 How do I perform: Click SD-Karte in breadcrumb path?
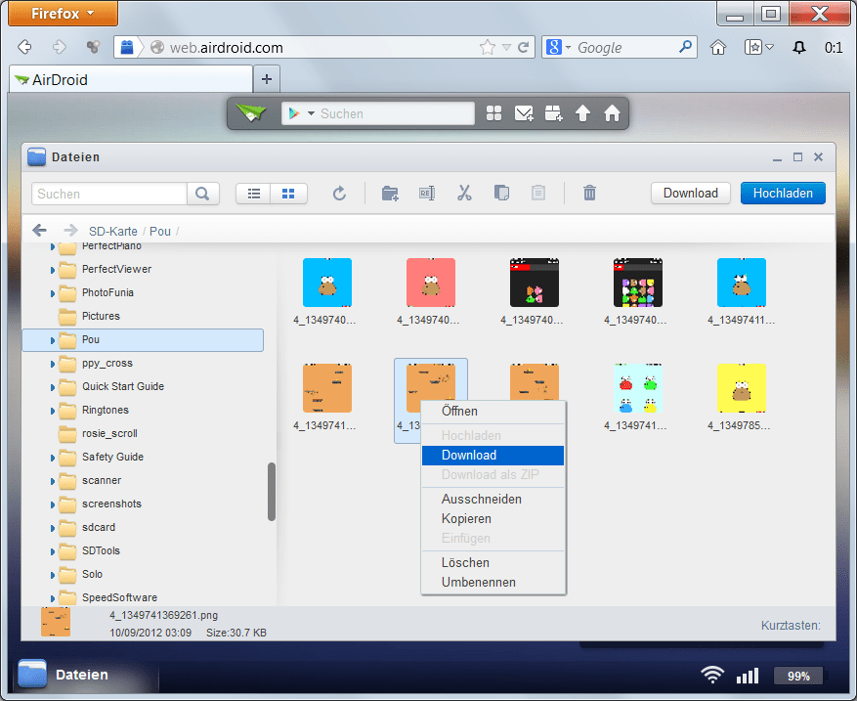click(x=113, y=232)
